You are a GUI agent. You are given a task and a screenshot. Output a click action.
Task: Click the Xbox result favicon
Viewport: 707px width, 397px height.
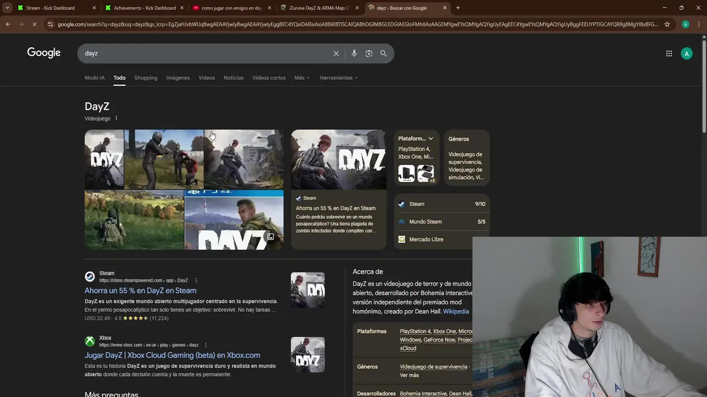pos(89,341)
